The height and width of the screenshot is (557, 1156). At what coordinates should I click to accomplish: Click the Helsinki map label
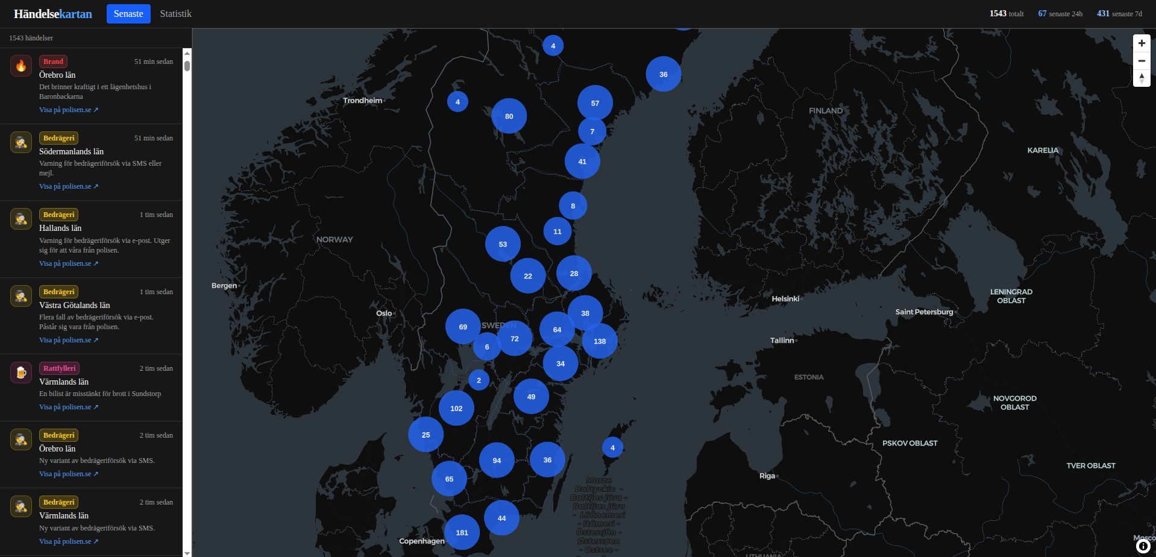point(785,298)
